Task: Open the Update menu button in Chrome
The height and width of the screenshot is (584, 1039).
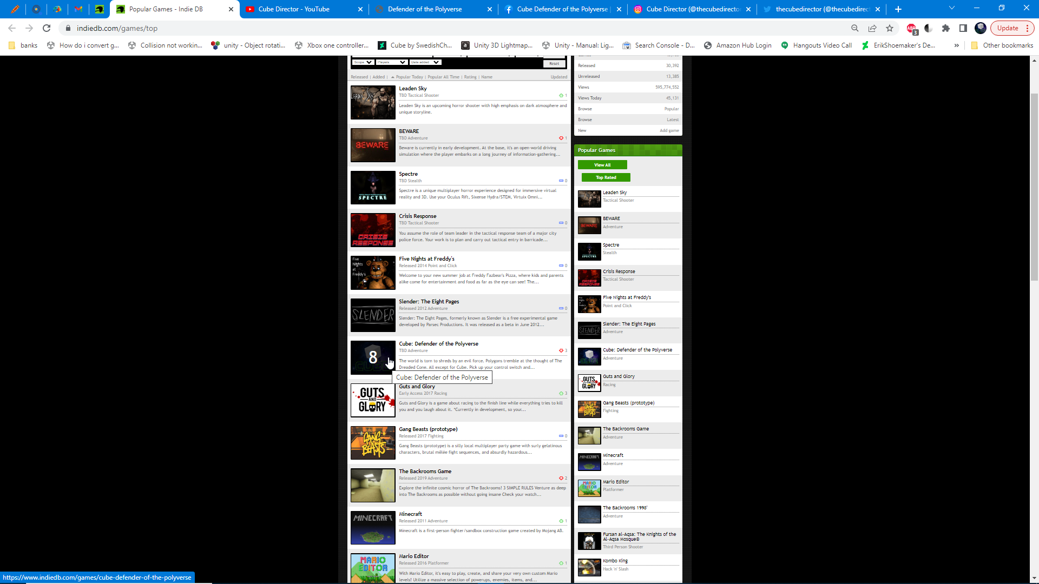Action: (1012, 28)
